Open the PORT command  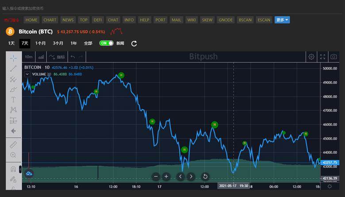pyautogui.click(x=161, y=20)
